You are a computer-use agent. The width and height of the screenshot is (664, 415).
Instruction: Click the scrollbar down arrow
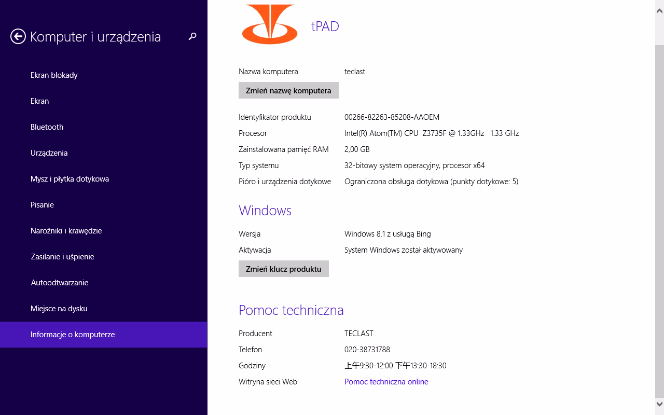coord(659,404)
